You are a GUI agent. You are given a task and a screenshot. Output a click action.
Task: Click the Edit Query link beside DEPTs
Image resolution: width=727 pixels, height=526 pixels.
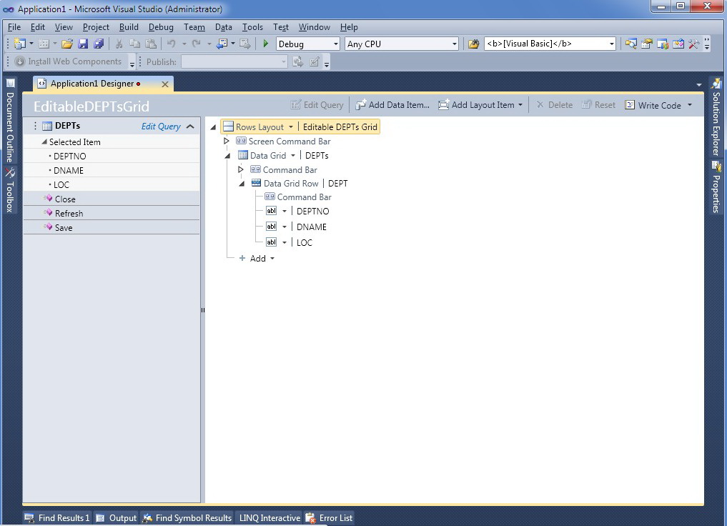tap(161, 126)
